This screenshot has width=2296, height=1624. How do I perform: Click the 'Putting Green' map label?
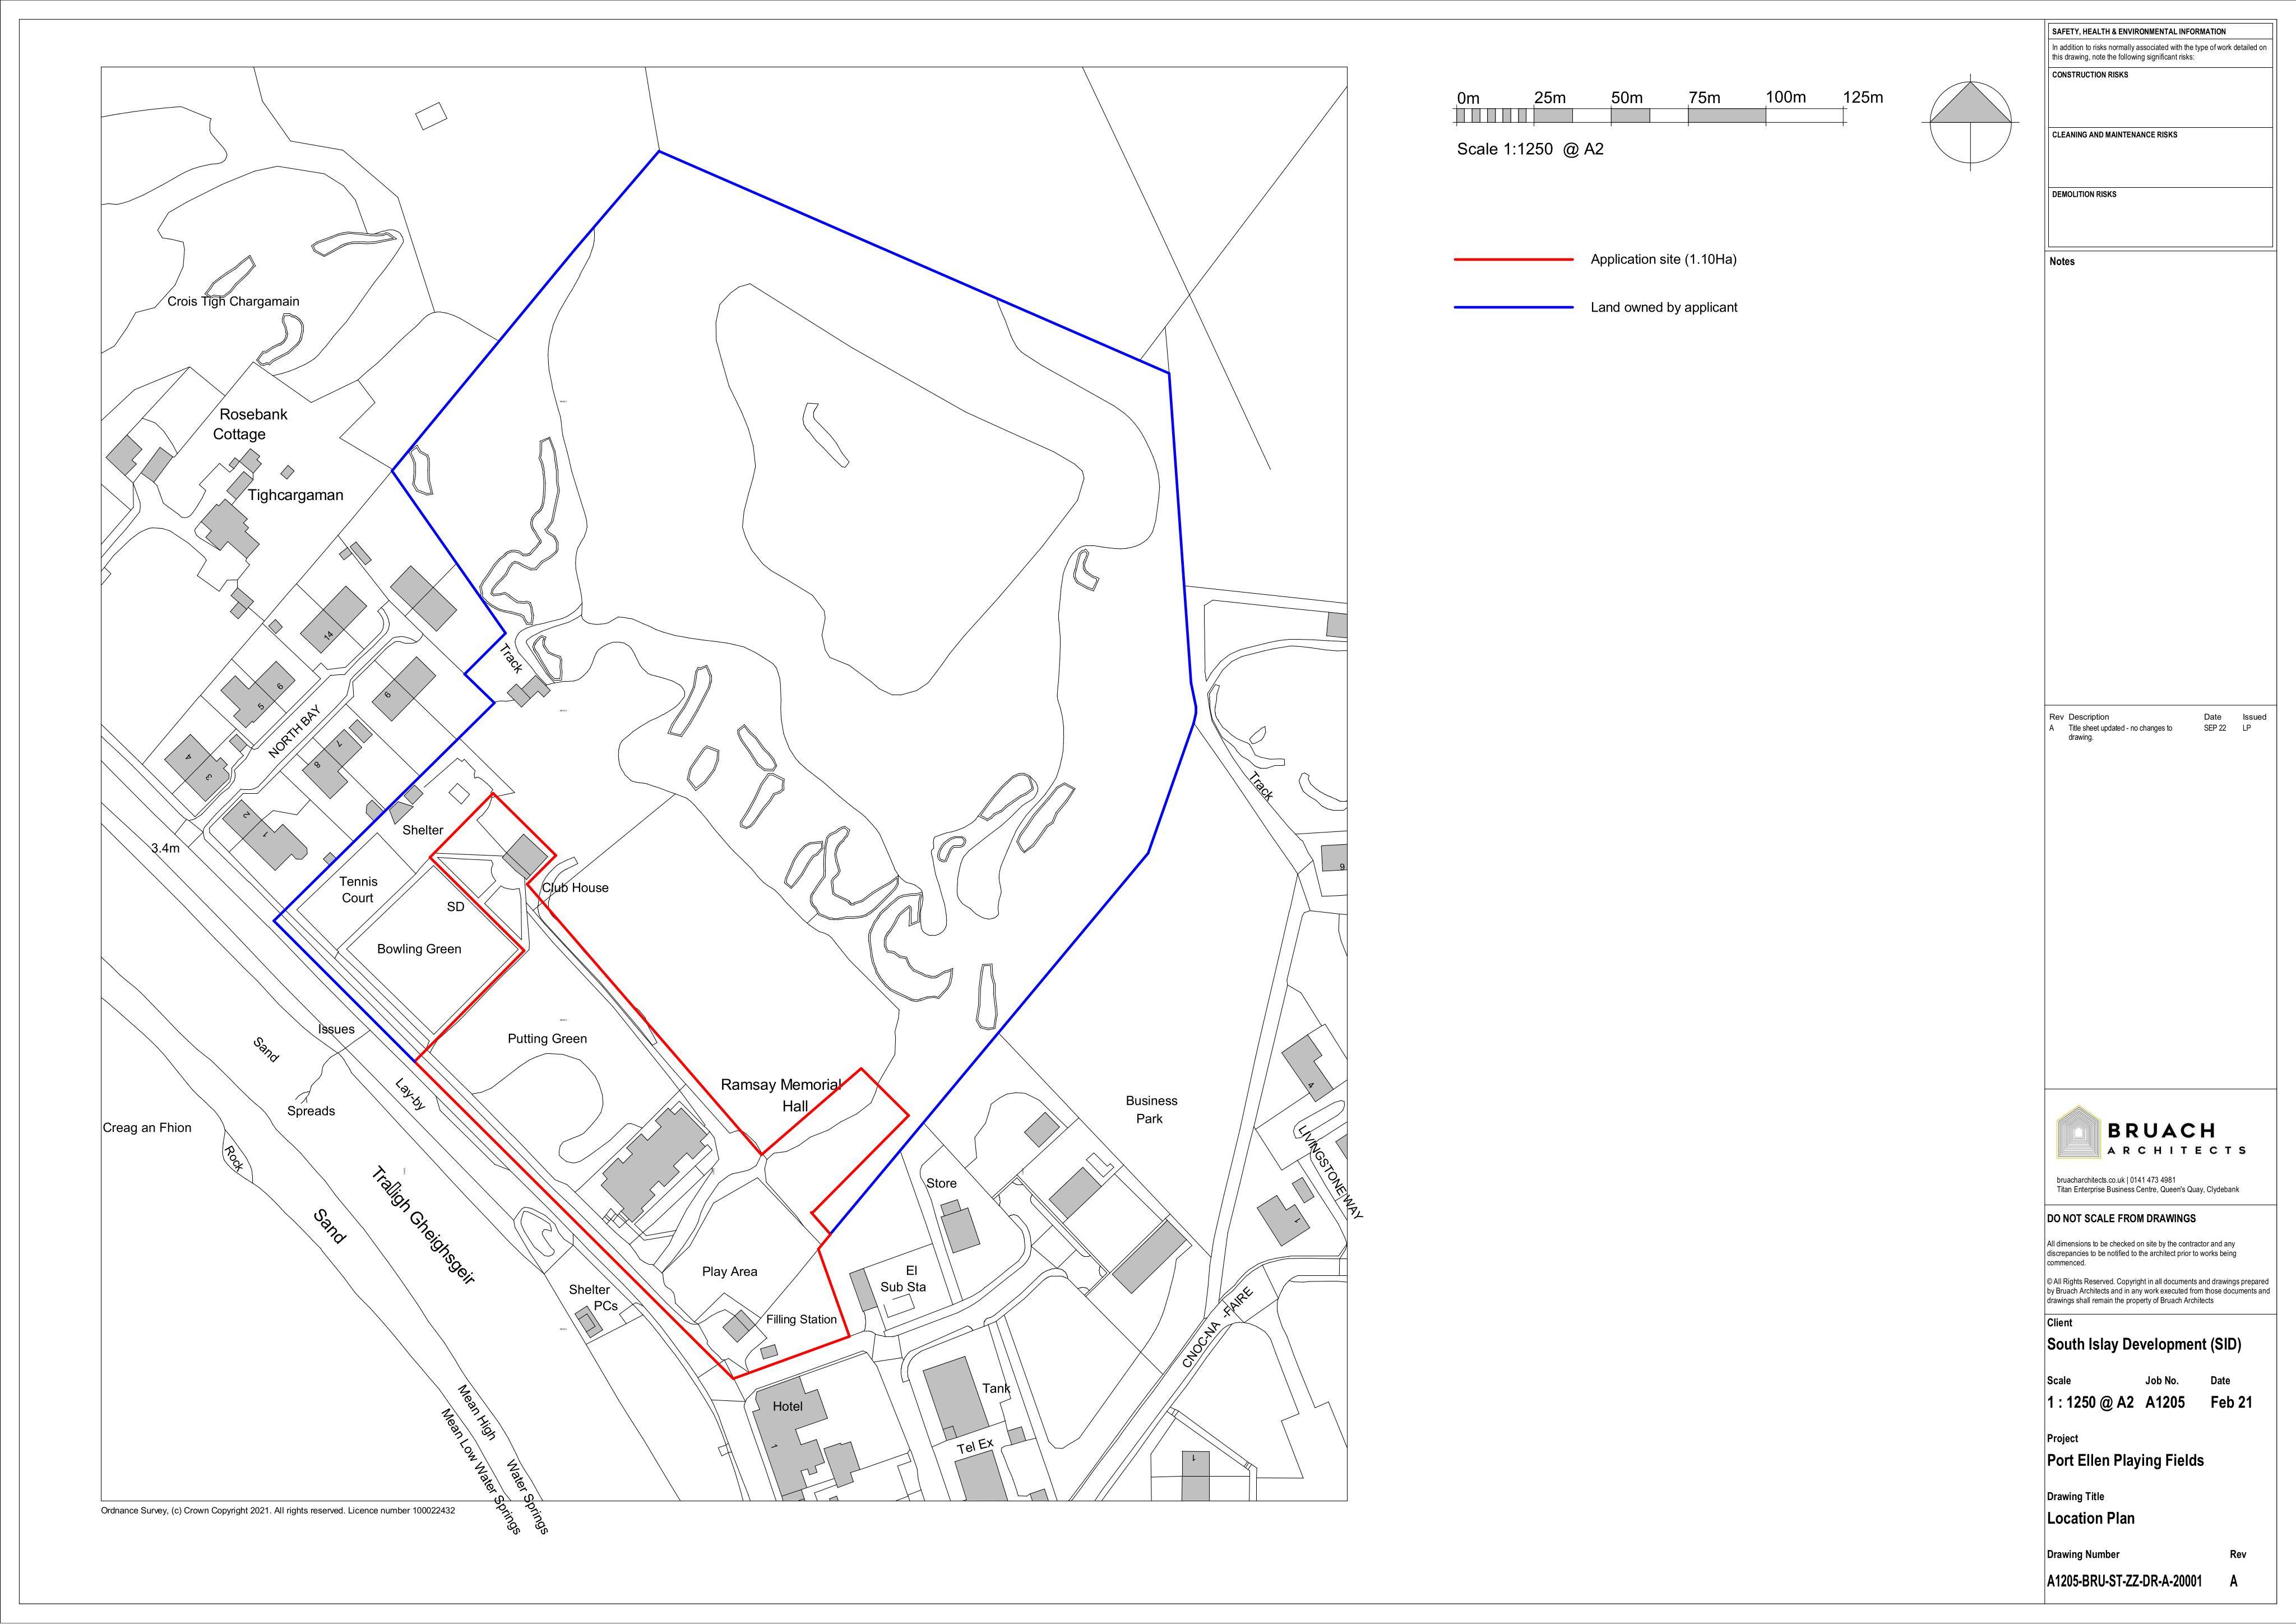547,1038
